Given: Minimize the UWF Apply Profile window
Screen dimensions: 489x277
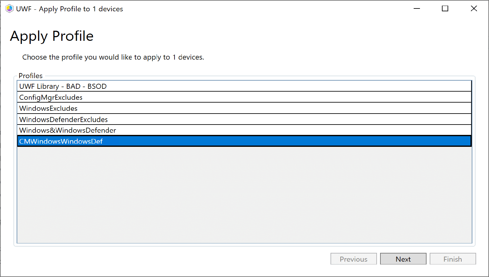Looking at the screenshot, I should pos(416,9).
